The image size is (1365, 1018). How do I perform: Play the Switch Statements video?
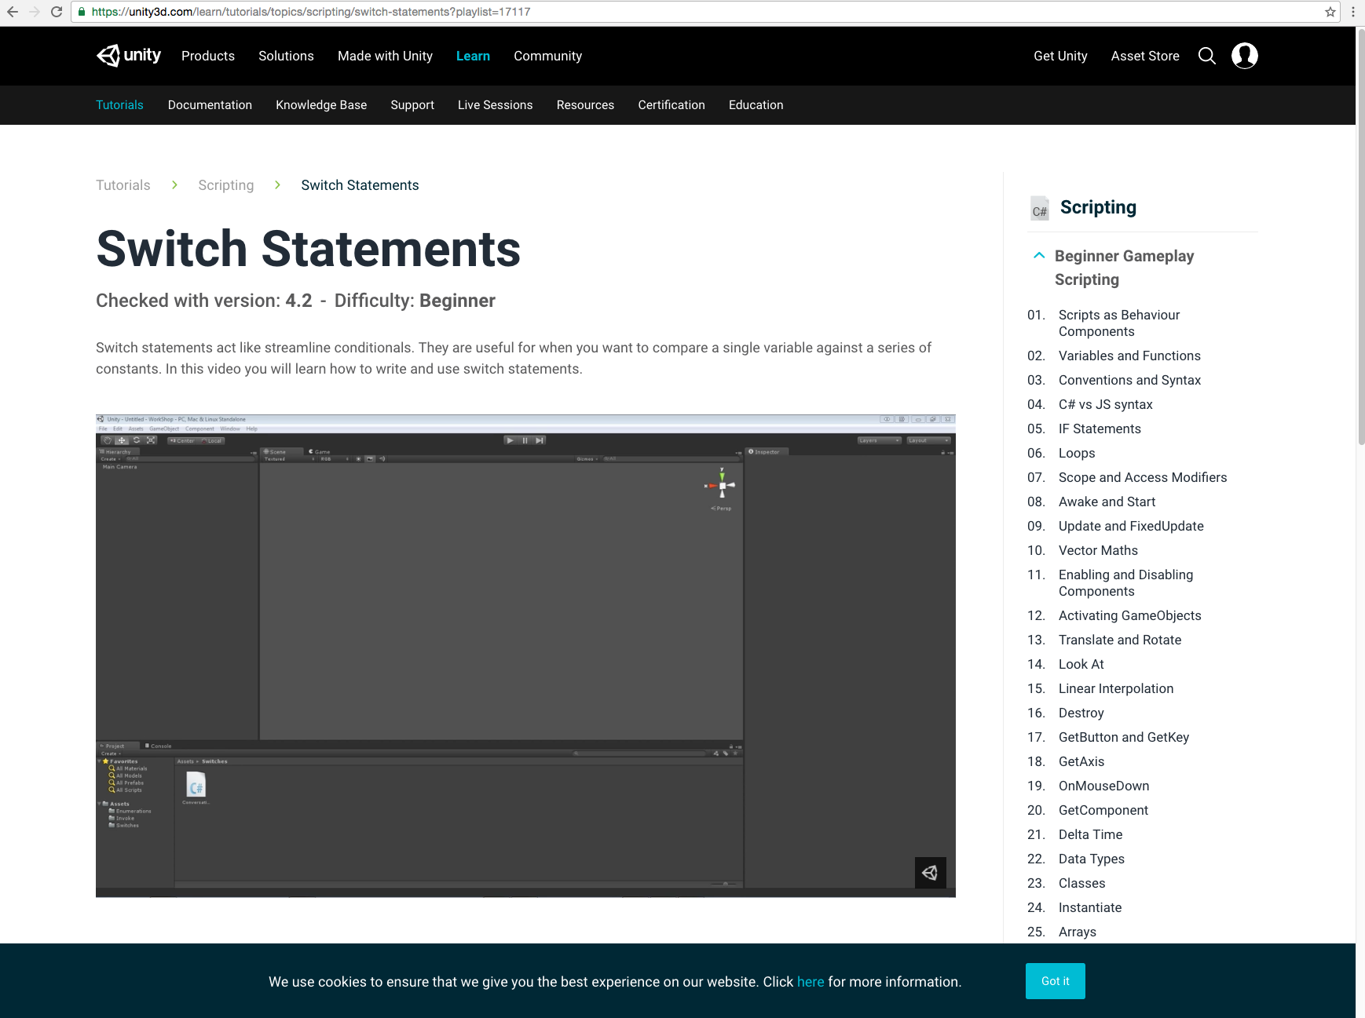point(525,655)
